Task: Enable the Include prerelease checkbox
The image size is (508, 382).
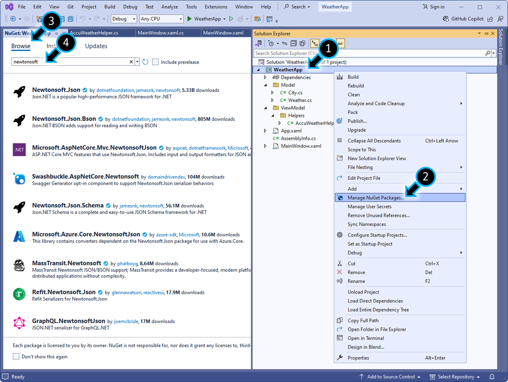Action: [155, 62]
